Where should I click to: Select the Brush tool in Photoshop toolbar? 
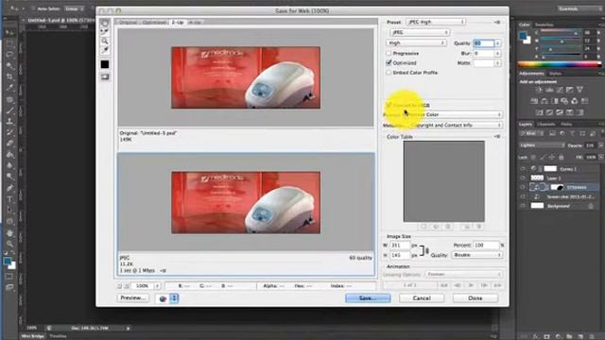click(x=9, y=110)
